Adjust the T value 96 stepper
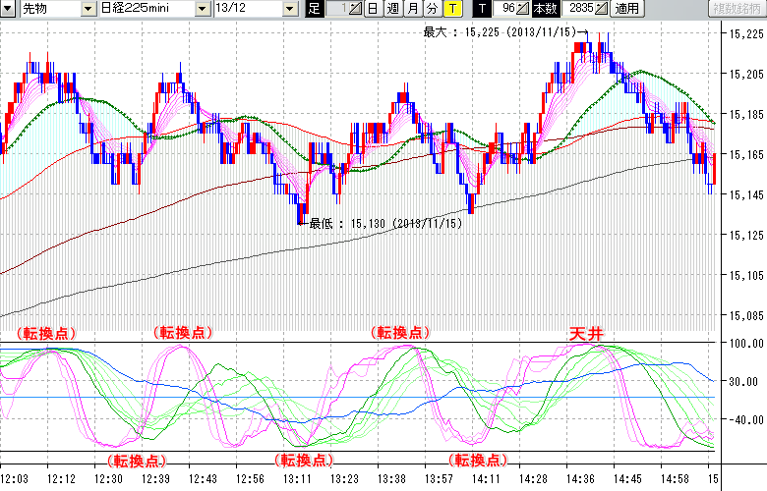 point(522,9)
